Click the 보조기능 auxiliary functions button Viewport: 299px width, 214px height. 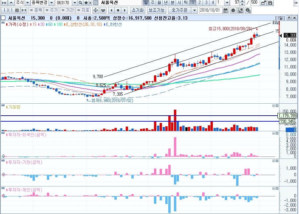pos(157,10)
